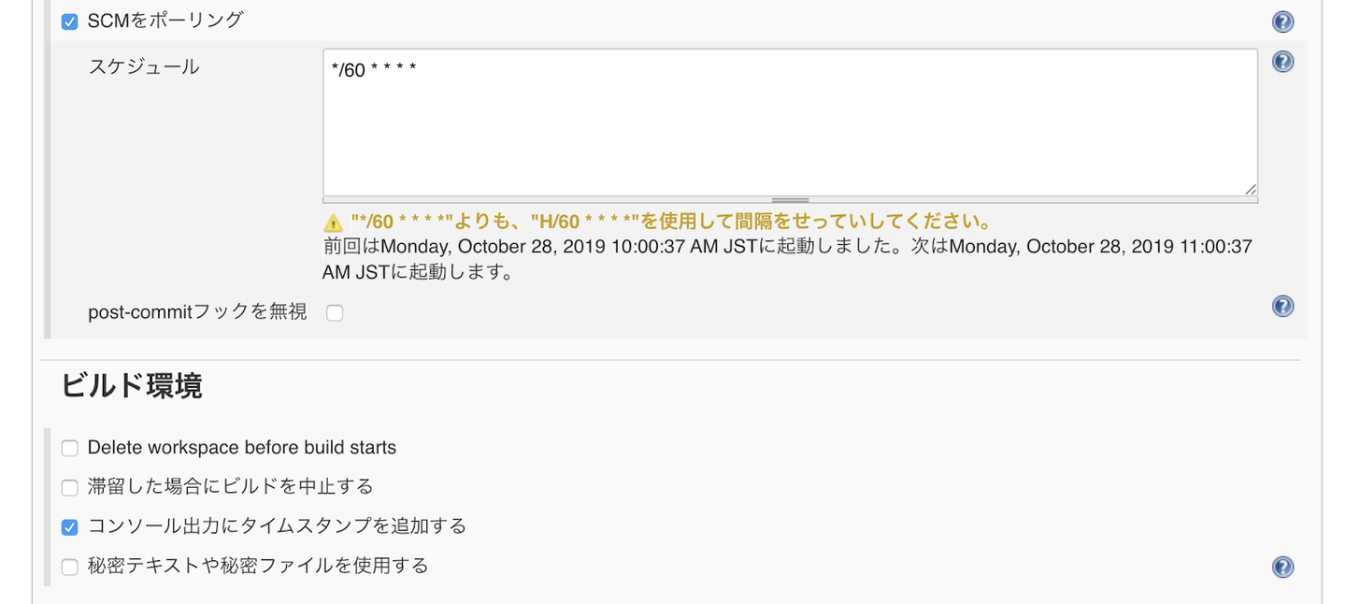Screen dimensions: 1346x604
Task: Click the 'Delete workspace before build starts' label text
Action: coord(242,448)
